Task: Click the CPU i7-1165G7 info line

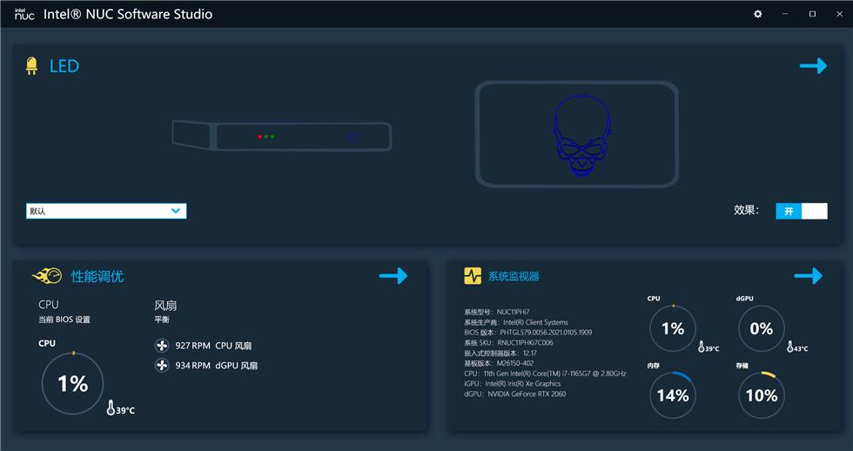Action: (545, 374)
